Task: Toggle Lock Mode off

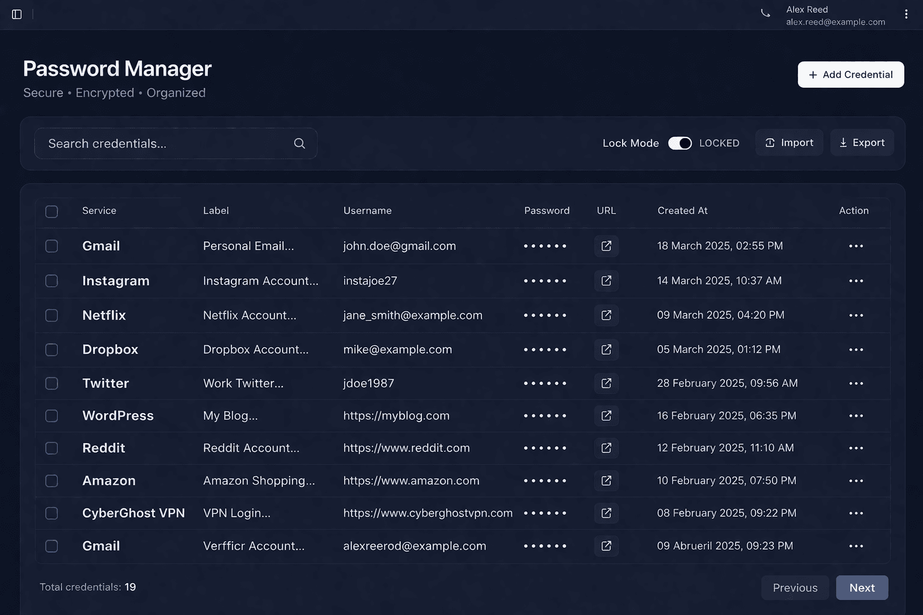Action: point(680,143)
